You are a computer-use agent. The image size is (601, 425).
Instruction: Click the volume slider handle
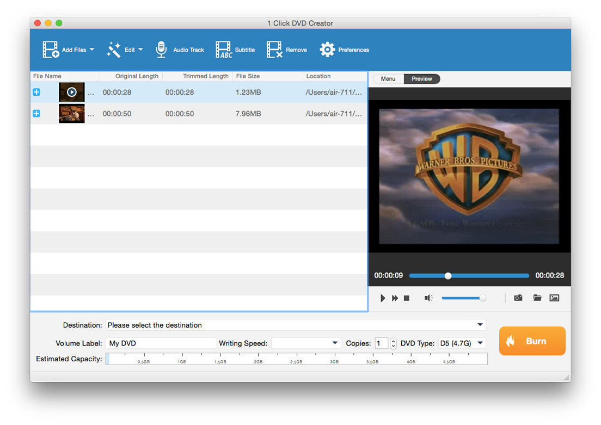[482, 298]
